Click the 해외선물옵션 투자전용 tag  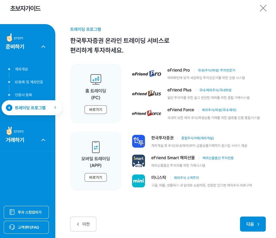(x=218, y=158)
